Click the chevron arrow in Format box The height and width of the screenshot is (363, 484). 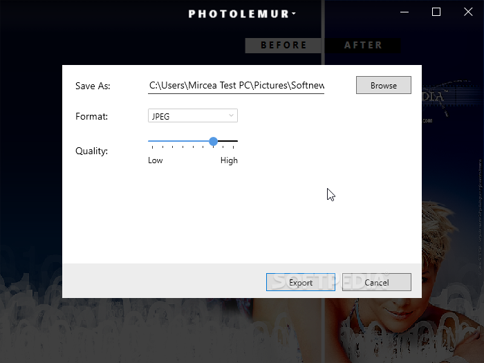click(231, 115)
